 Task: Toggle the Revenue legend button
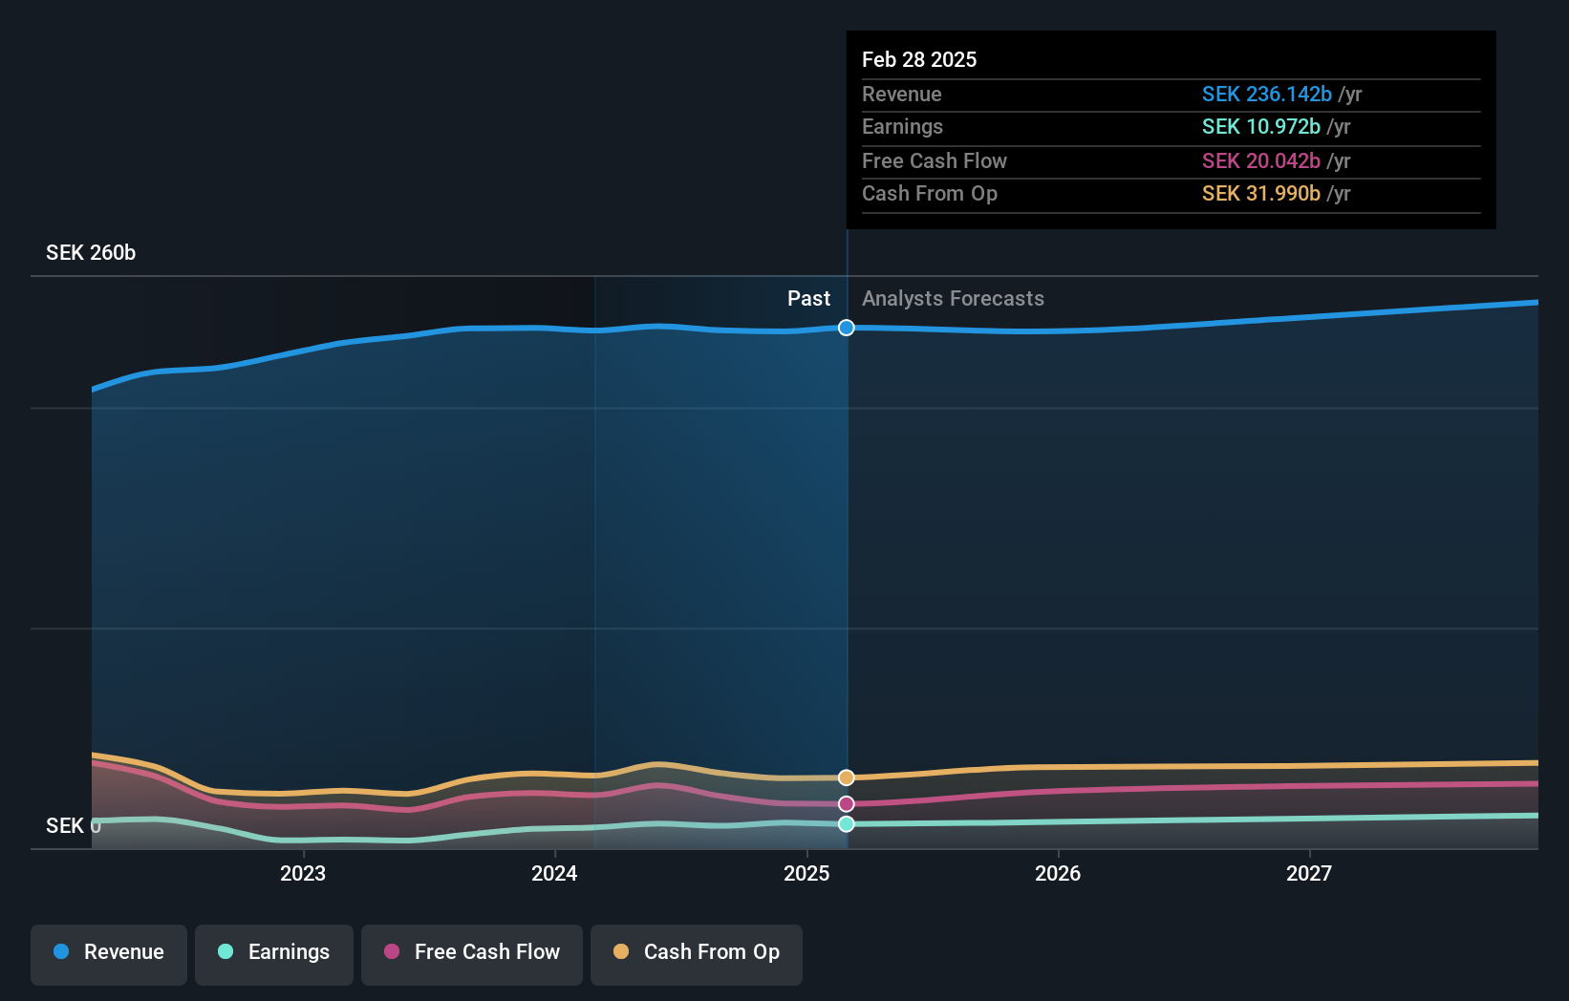click(x=109, y=954)
